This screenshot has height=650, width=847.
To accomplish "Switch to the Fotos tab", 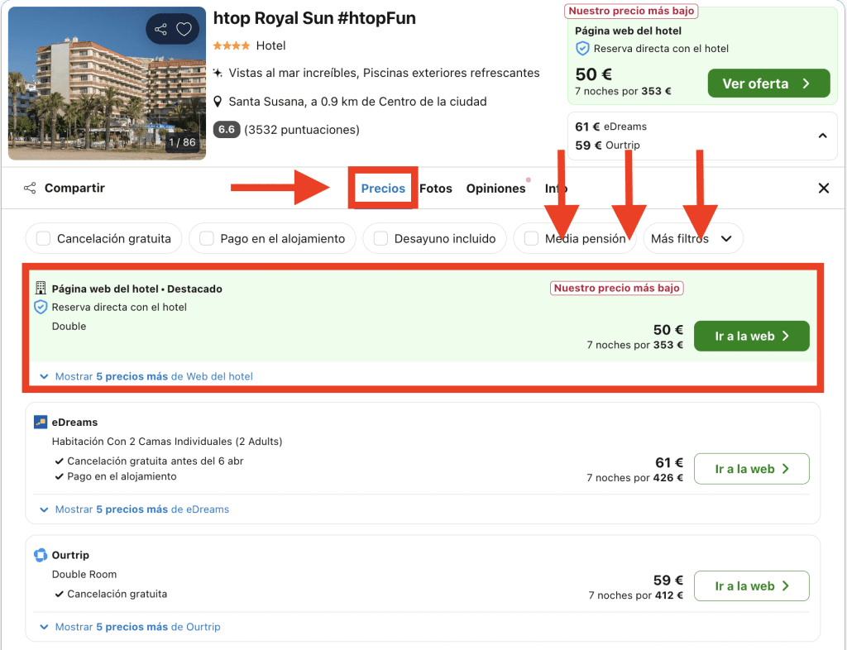I will pyautogui.click(x=436, y=189).
